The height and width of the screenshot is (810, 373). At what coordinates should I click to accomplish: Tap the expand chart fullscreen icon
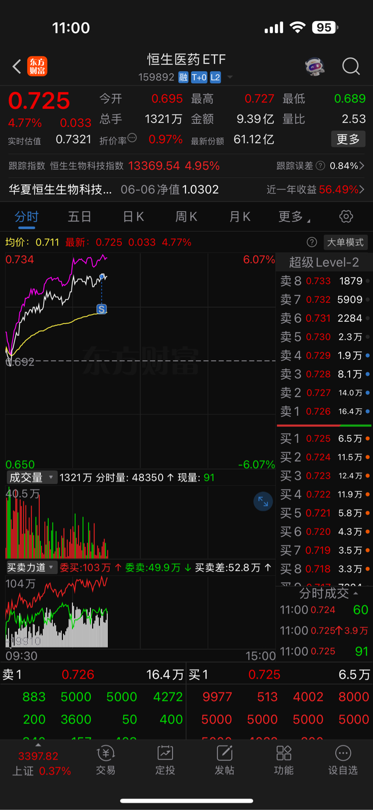click(x=263, y=502)
